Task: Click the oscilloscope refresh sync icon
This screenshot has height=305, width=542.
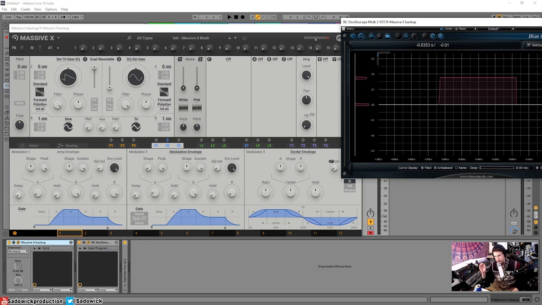Action: [433, 36]
